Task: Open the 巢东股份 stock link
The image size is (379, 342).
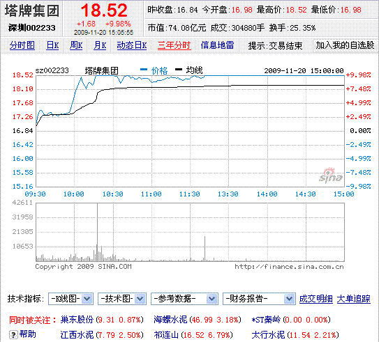Action: [x=77, y=320]
